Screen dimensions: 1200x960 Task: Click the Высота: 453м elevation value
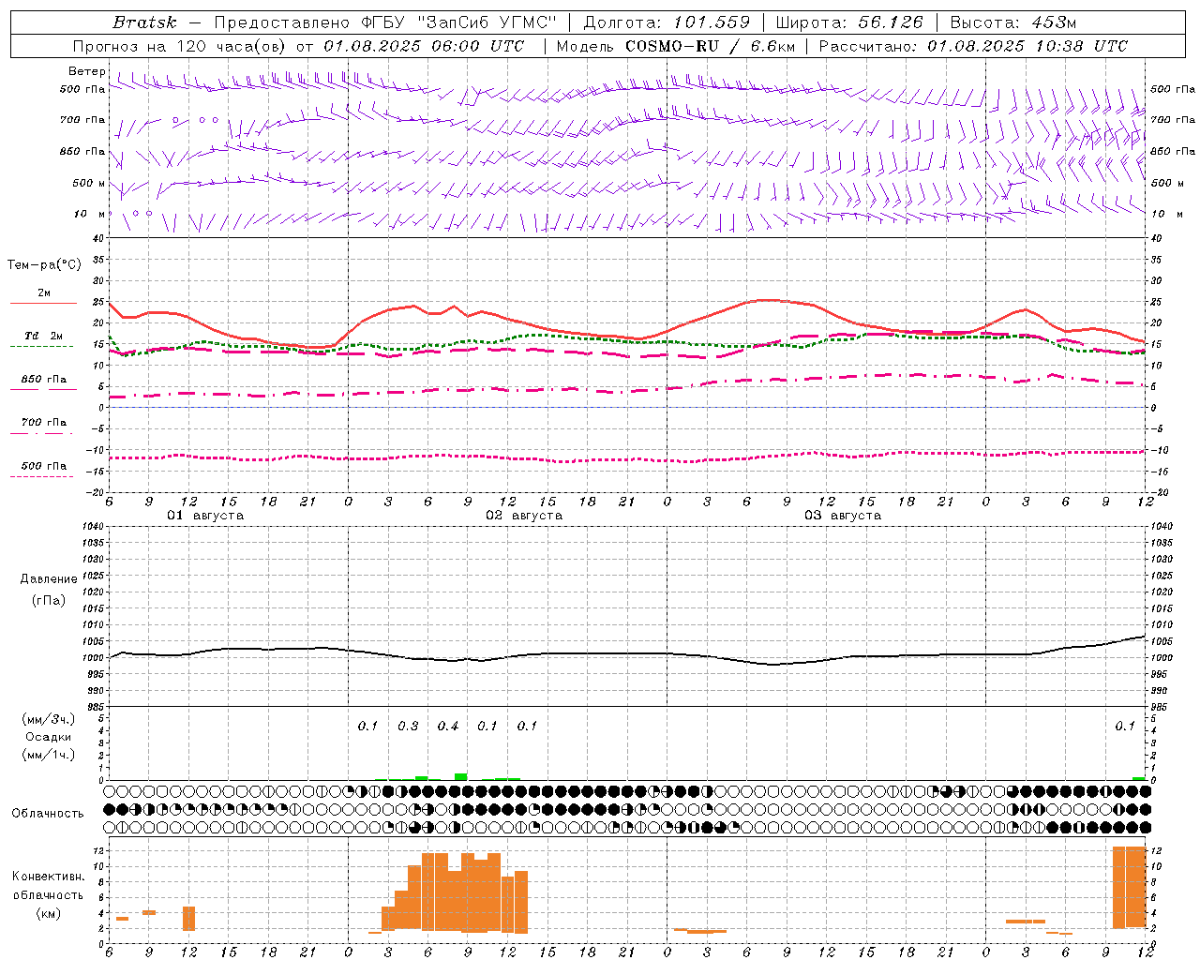pos(1012,22)
